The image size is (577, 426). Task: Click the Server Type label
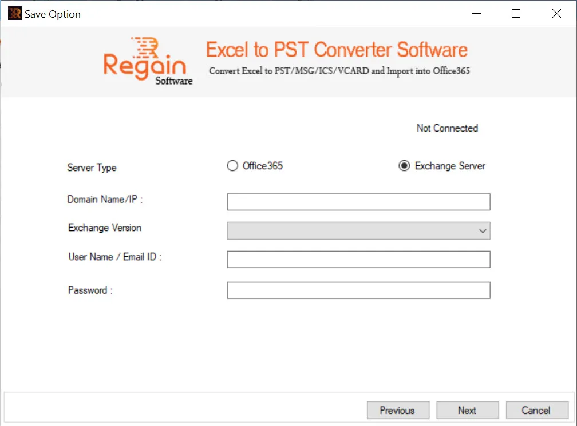(92, 168)
